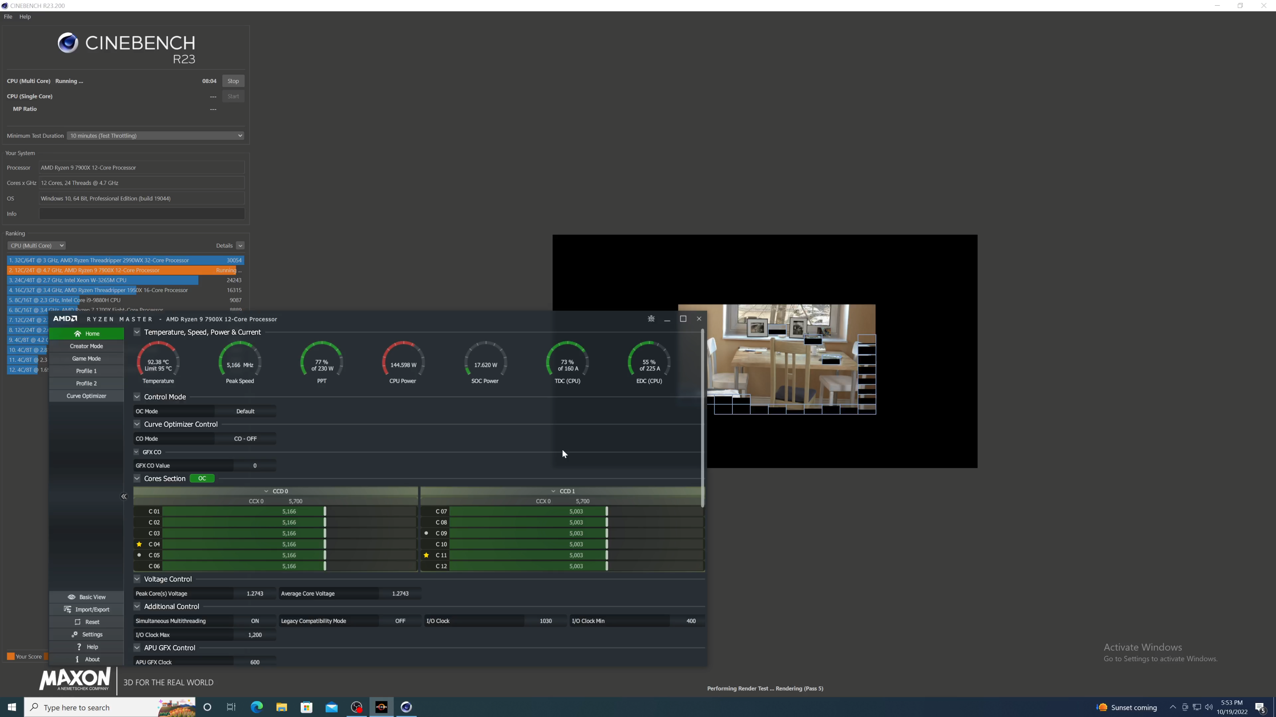Click the dot marker on core C 09

click(426, 534)
